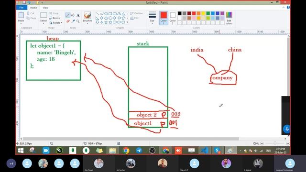The width and height of the screenshot is (306, 172).
Task: Open the shape Outline dropdown
Action: coord(137,13)
